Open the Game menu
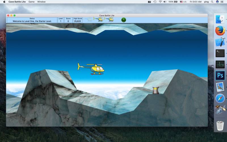This screenshot has height=142, width=227. click(x=31, y=2)
